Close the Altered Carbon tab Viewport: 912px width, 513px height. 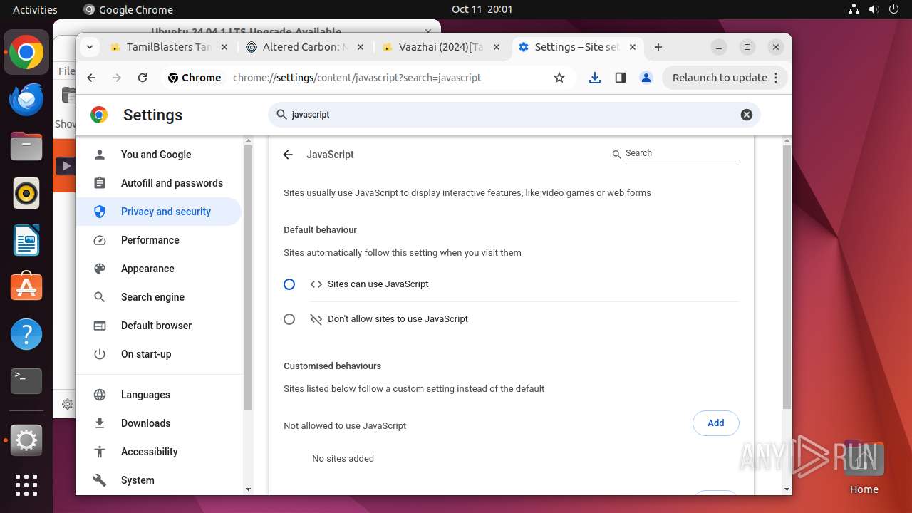[360, 47]
